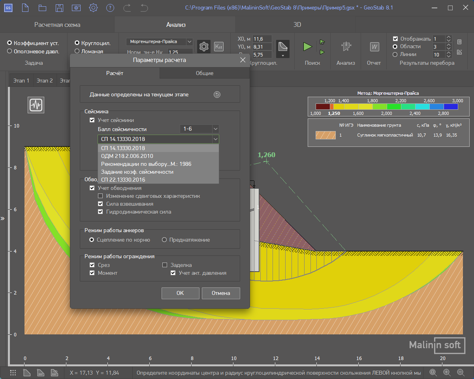
Task: Open a project with the folder icon
Action: [42, 8]
